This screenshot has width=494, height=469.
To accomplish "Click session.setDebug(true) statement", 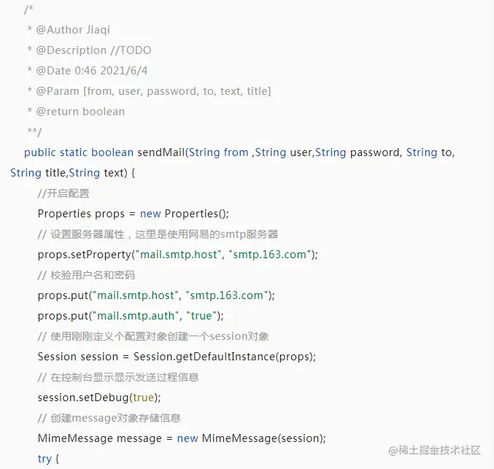I will click(99, 398).
